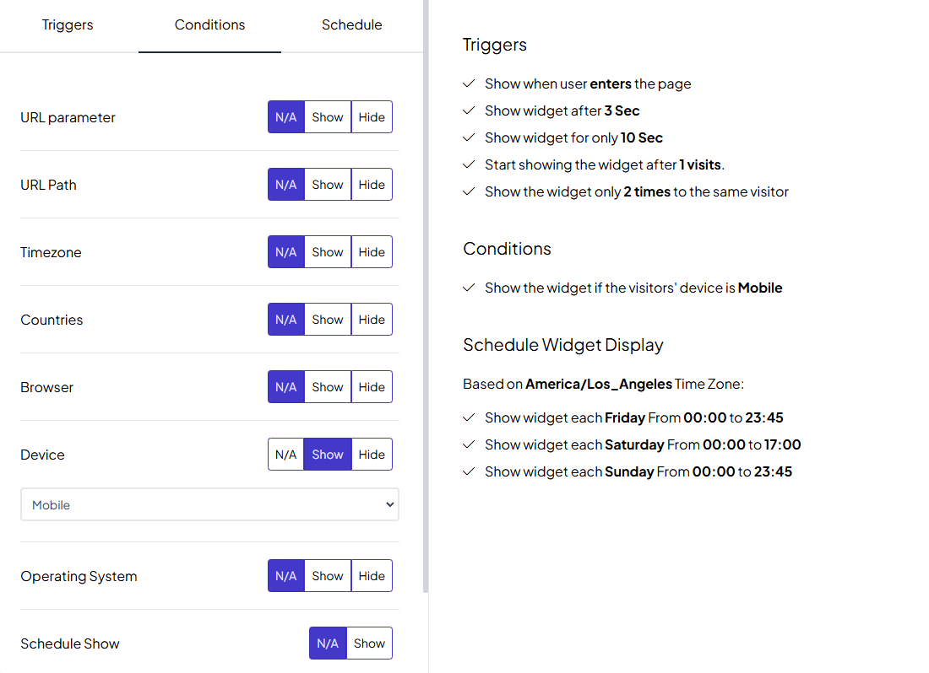This screenshot has width=929, height=673.
Task: Switch to the Triggers tab
Action: 68,24
